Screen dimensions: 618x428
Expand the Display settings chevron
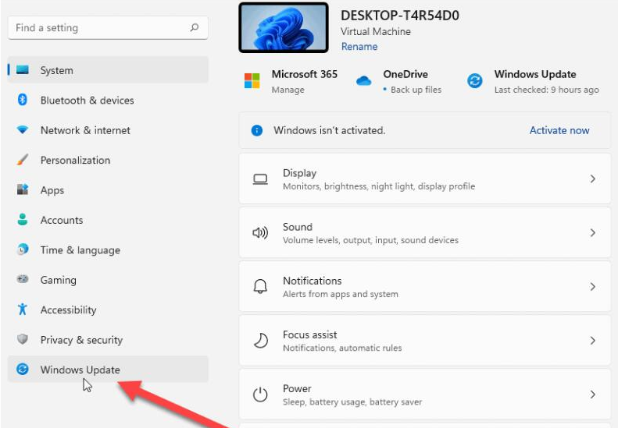(x=592, y=179)
